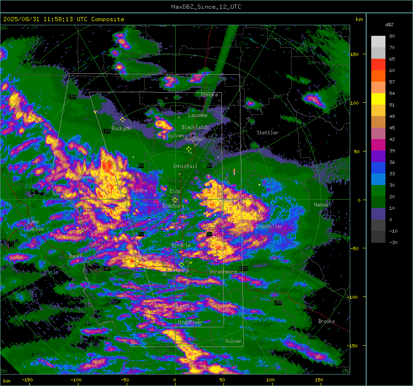Click the RedDeer city label
The image size is (413, 386).
coord(195,139)
